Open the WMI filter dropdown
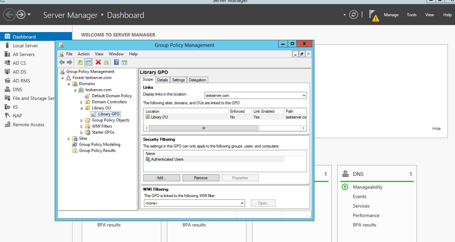 (x=242, y=203)
